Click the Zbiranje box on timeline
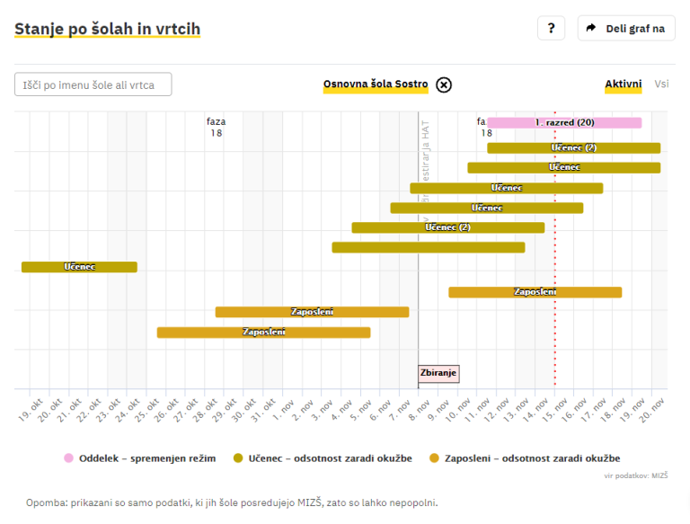 (x=438, y=373)
